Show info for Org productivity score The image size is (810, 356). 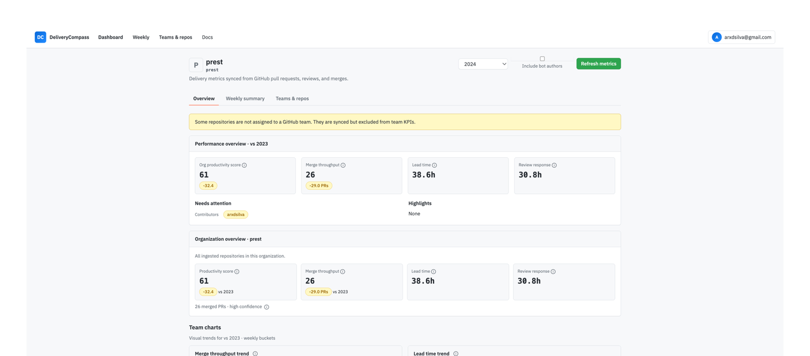click(244, 165)
